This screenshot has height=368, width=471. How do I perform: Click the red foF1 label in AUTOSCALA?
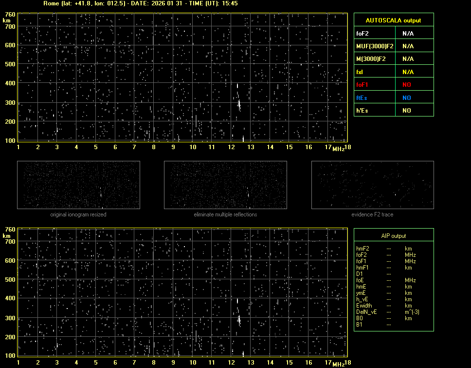pos(363,85)
